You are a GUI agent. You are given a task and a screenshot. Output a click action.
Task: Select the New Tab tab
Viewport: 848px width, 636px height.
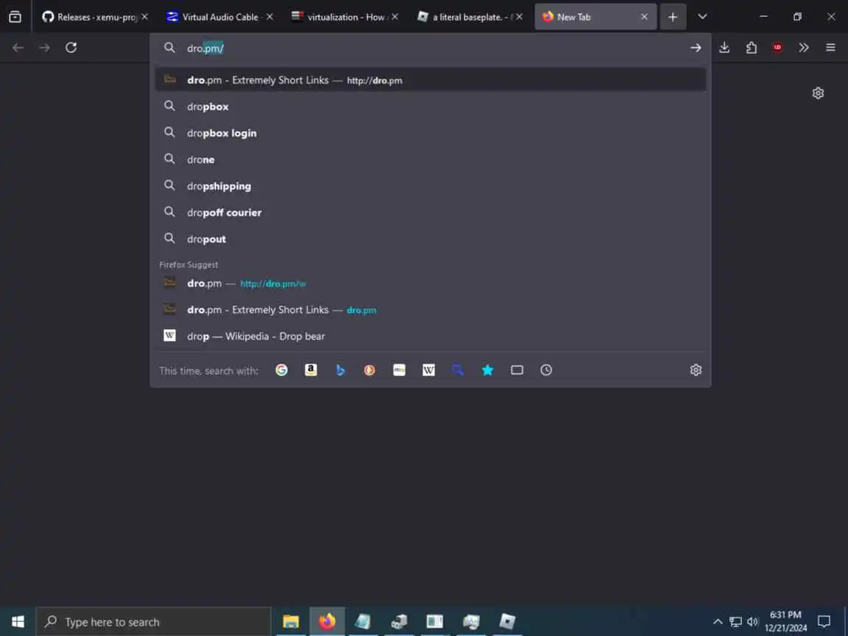(589, 17)
